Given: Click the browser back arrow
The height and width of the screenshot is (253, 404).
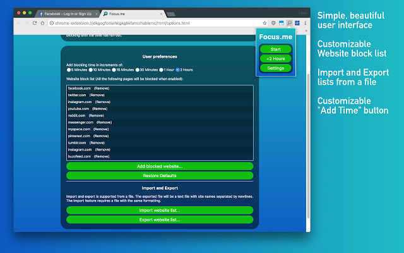Looking at the screenshot, I should 18,23.
